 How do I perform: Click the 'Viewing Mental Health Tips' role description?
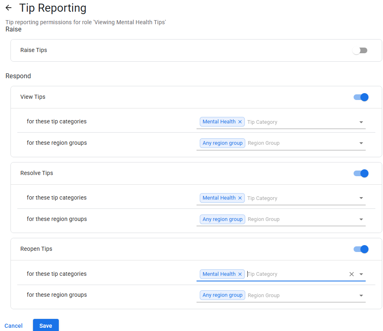click(85, 22)
